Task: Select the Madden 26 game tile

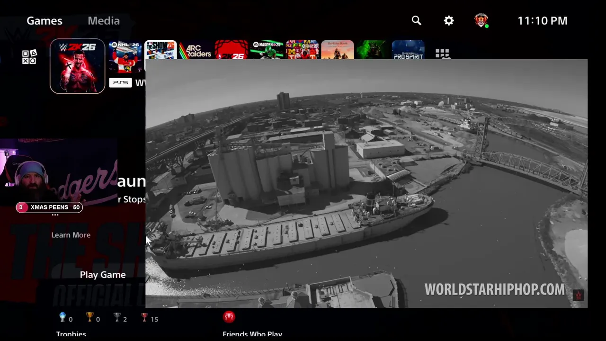Action: (x=267, y=50)
